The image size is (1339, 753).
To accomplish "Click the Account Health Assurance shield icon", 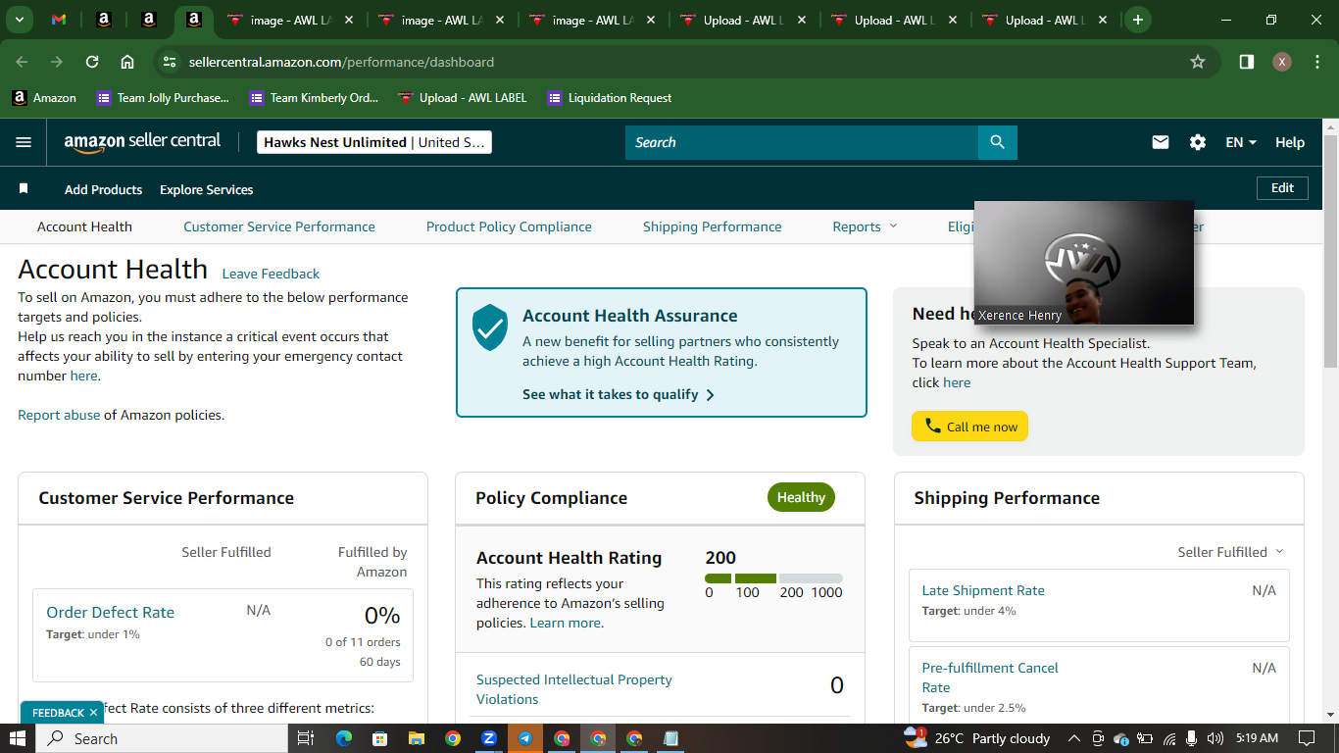I will click(490, 327).
